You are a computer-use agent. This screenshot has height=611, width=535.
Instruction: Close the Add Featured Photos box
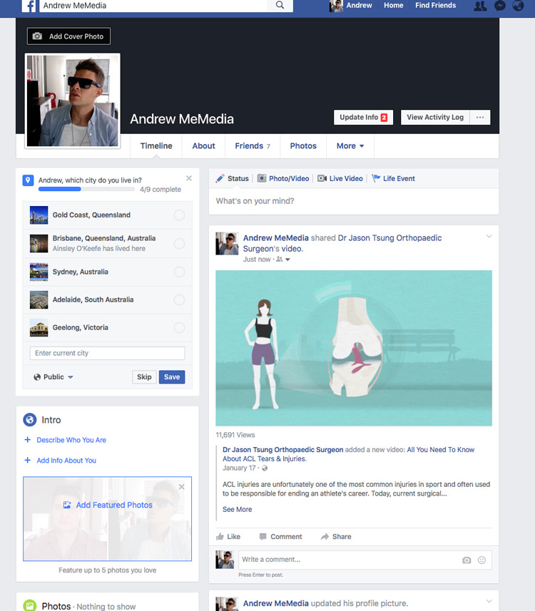pyautogui.click(x=181, y=487)
